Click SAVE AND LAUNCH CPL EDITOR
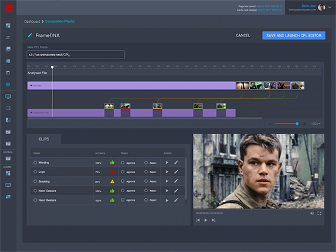 294,35
